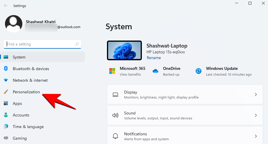268x144 pixels.
Task: Go back using the back arrow
Action: pyautogui.click(x=6, y=6)
